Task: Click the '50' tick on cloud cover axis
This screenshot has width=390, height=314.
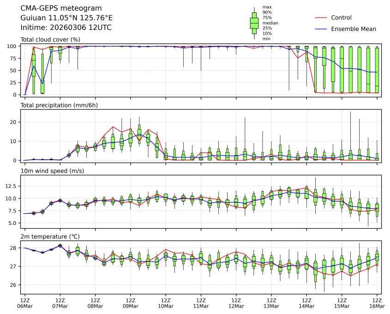Action: coord(13,70)
